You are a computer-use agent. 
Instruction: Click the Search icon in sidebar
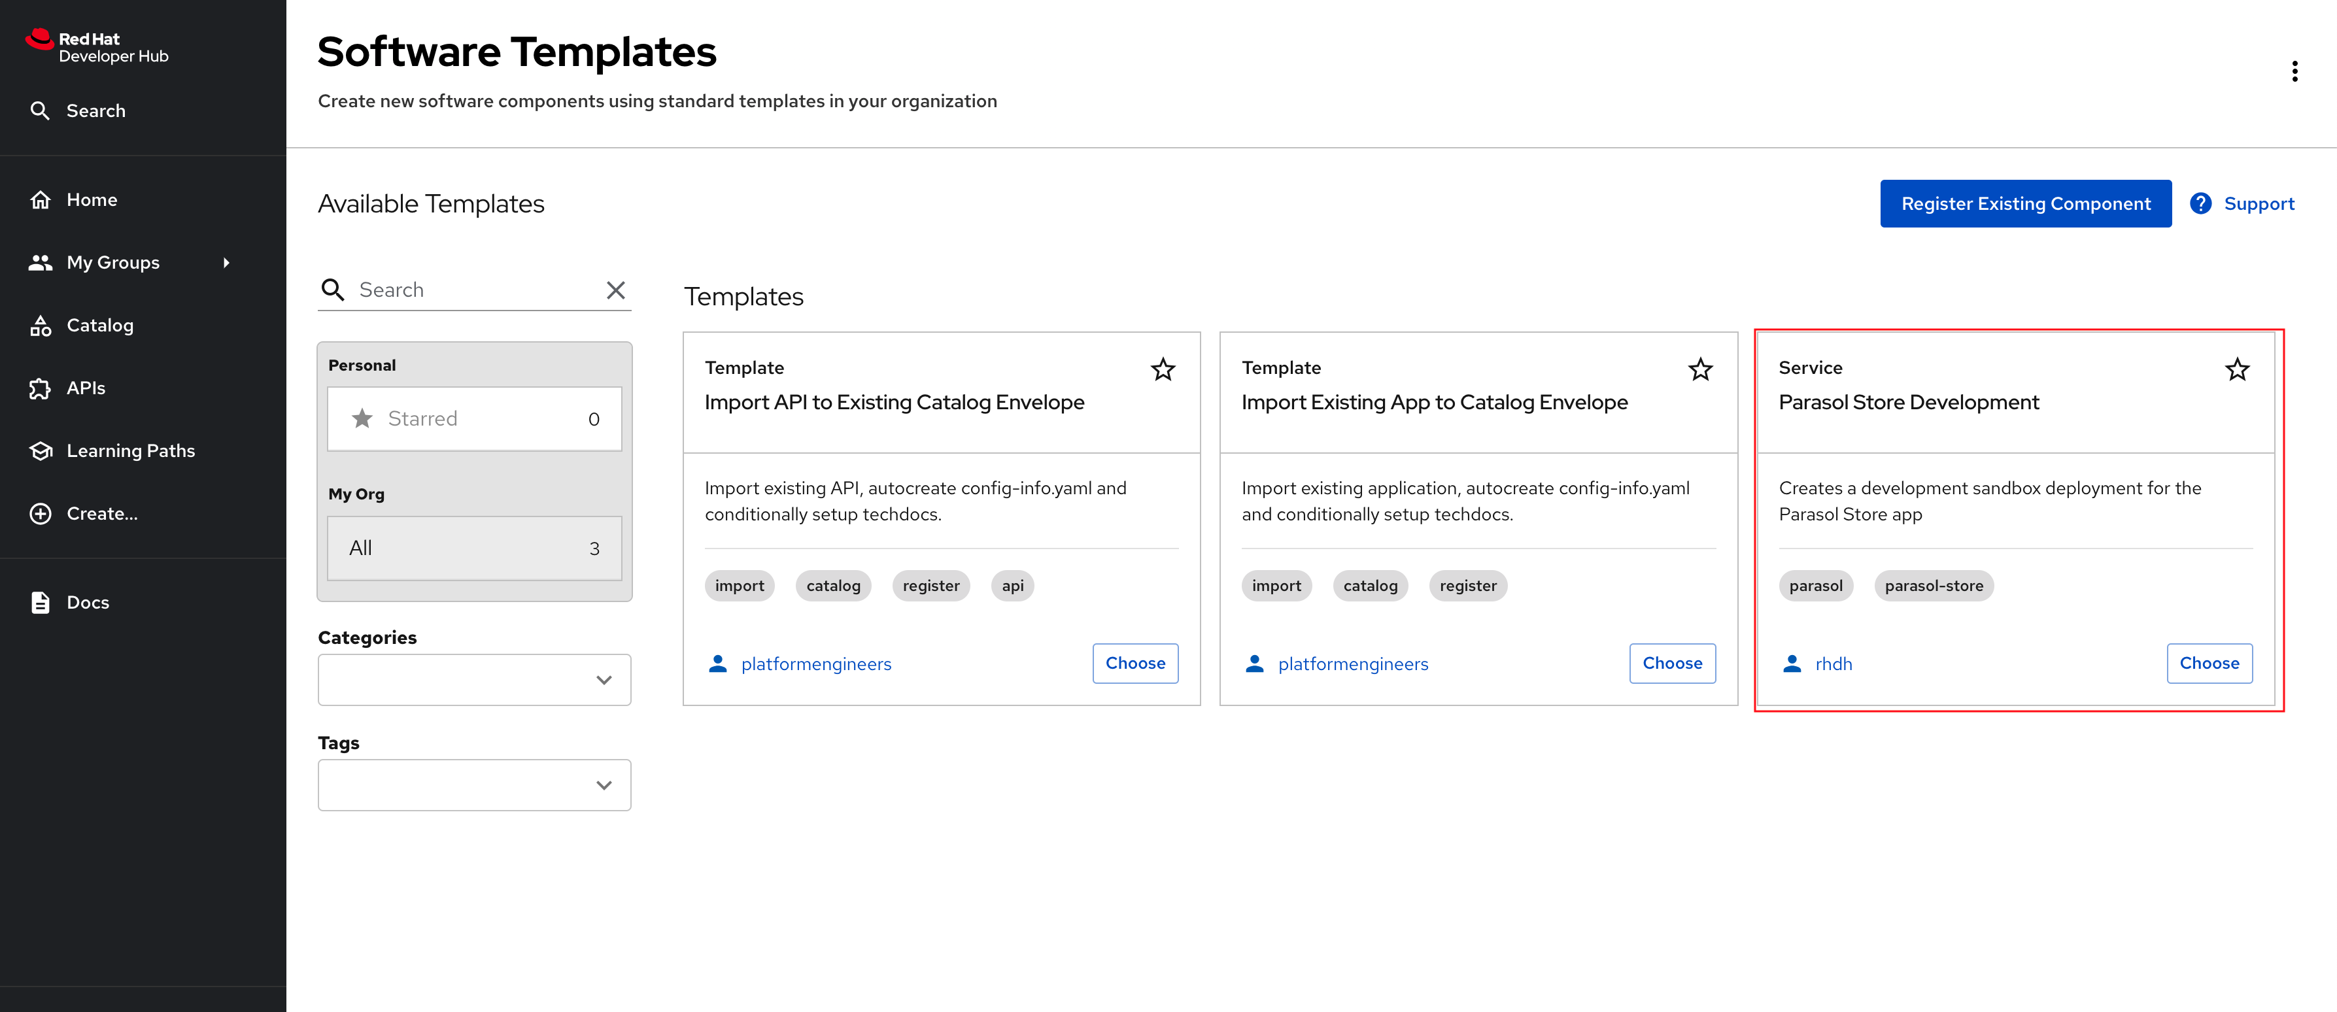click(x=41, y=110)
